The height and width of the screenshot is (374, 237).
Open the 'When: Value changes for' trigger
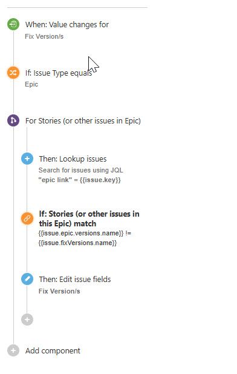click(67, 25)
